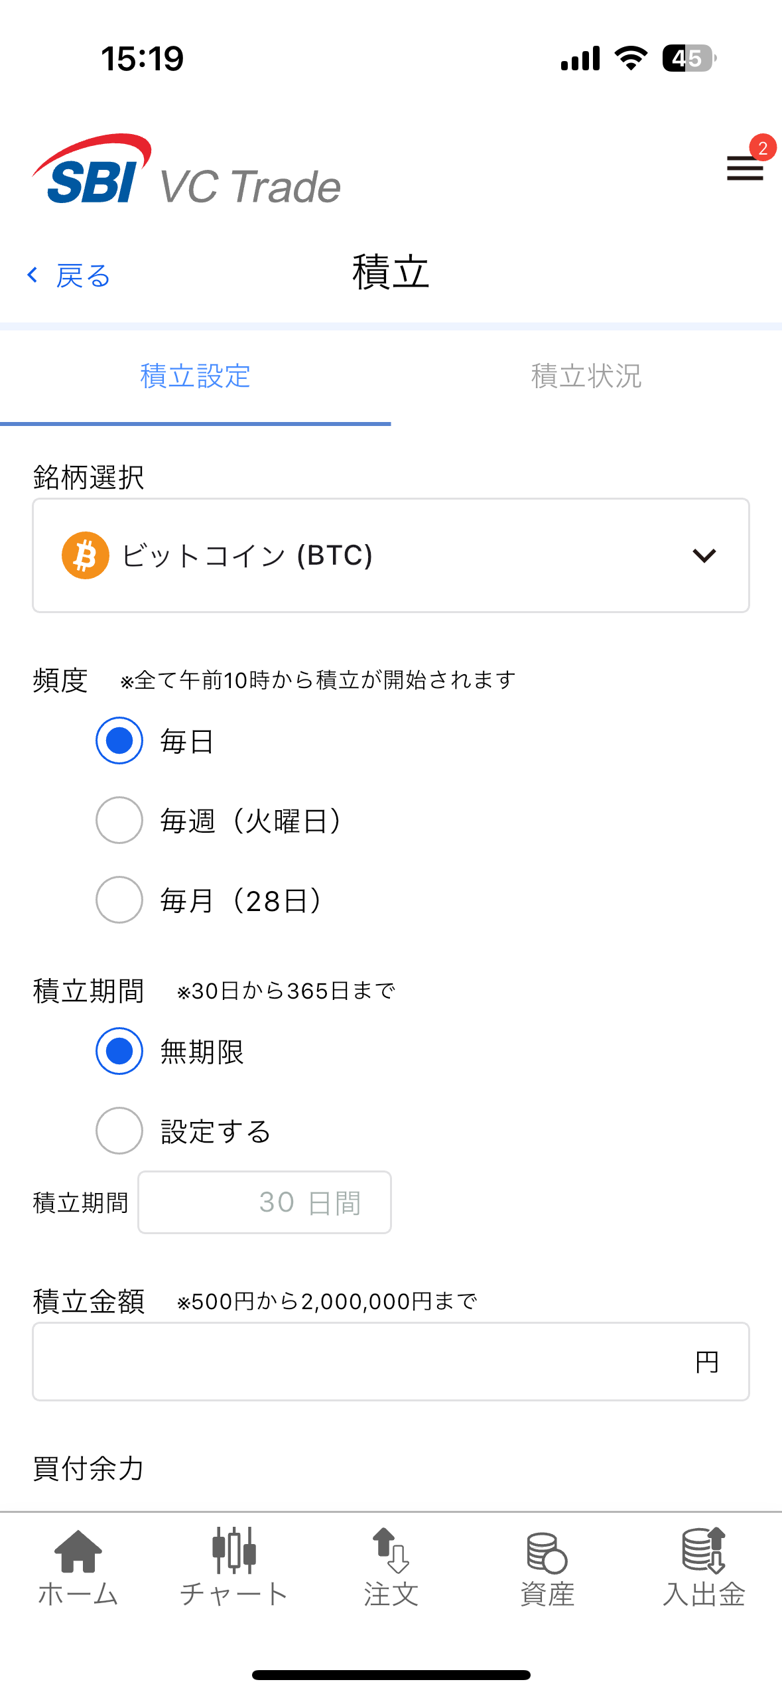Go back with the 戻る link
The width and height of the screenshot is (782, 1696).
pyautogui.click(x=68, y=275)
